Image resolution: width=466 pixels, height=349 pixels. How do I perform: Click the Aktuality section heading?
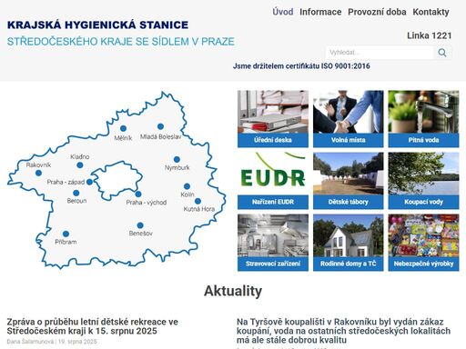[x=233, y=291]
